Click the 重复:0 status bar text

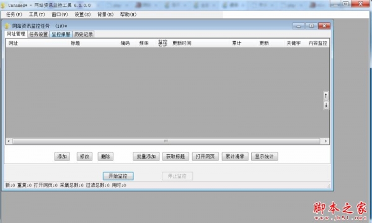(x=24, y=185)
